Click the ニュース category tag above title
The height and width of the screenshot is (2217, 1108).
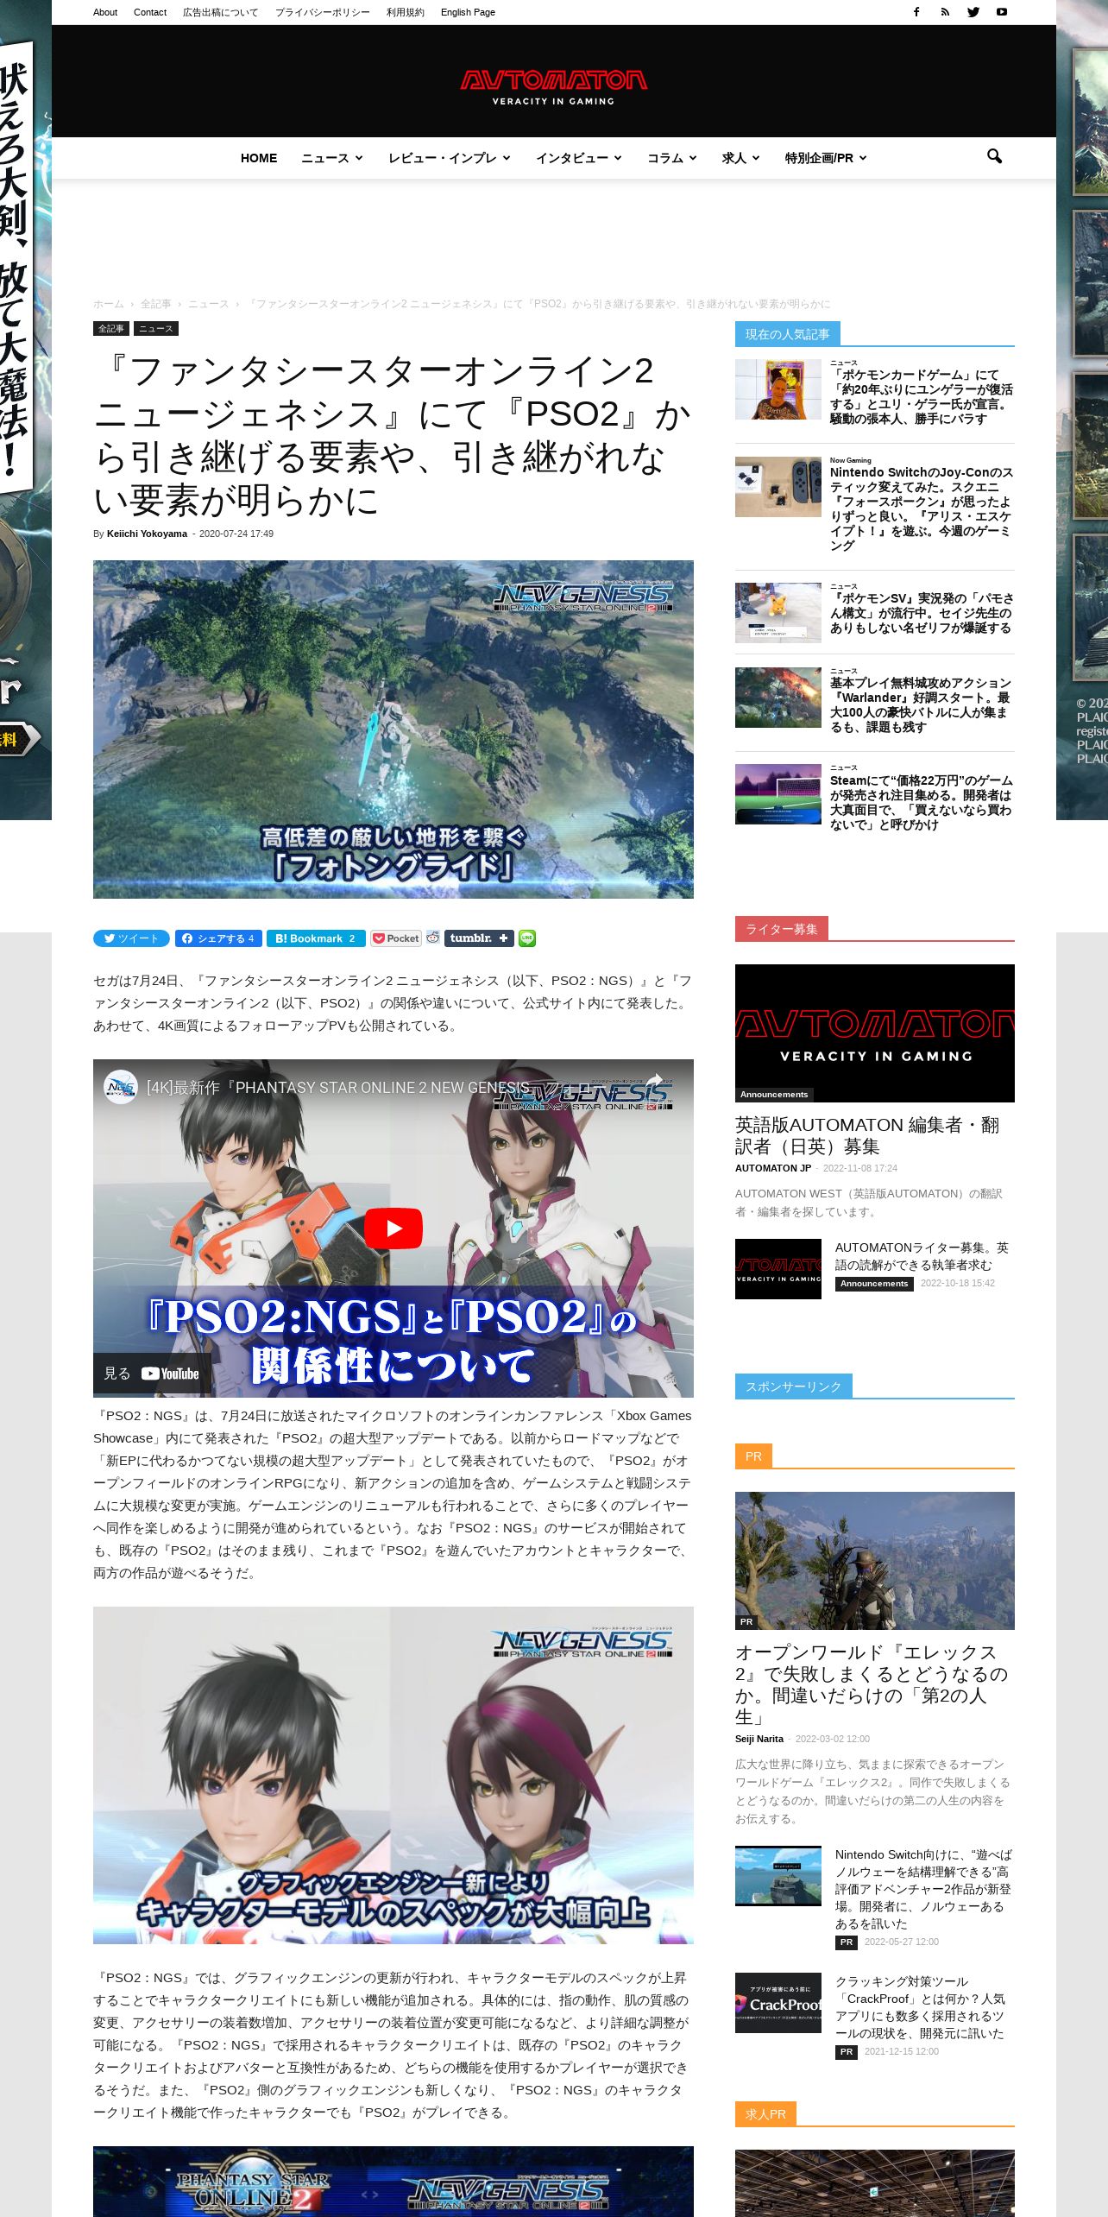(x=156, y=329)
